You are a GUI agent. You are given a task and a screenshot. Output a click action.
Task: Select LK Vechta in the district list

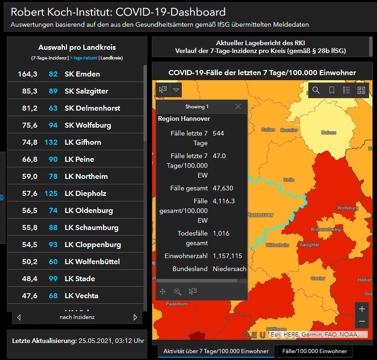[x=75, y=295]
